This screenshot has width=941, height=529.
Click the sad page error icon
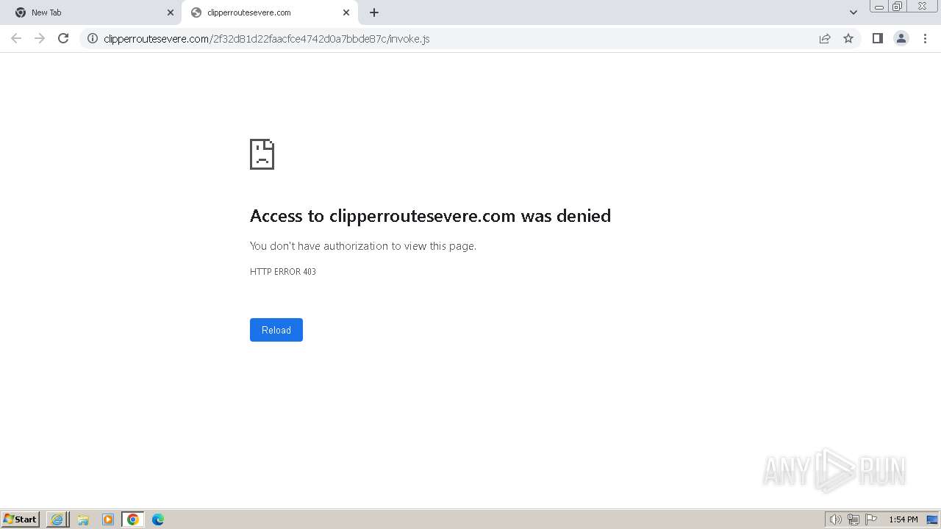(262, 154)
